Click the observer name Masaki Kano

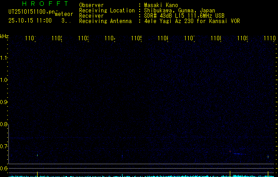[158, 5]
